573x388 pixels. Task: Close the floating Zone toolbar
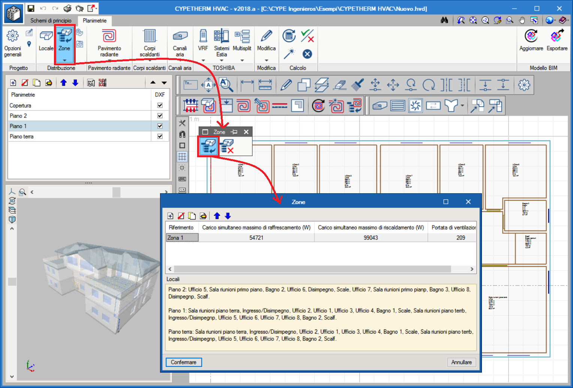click(246, 132)
